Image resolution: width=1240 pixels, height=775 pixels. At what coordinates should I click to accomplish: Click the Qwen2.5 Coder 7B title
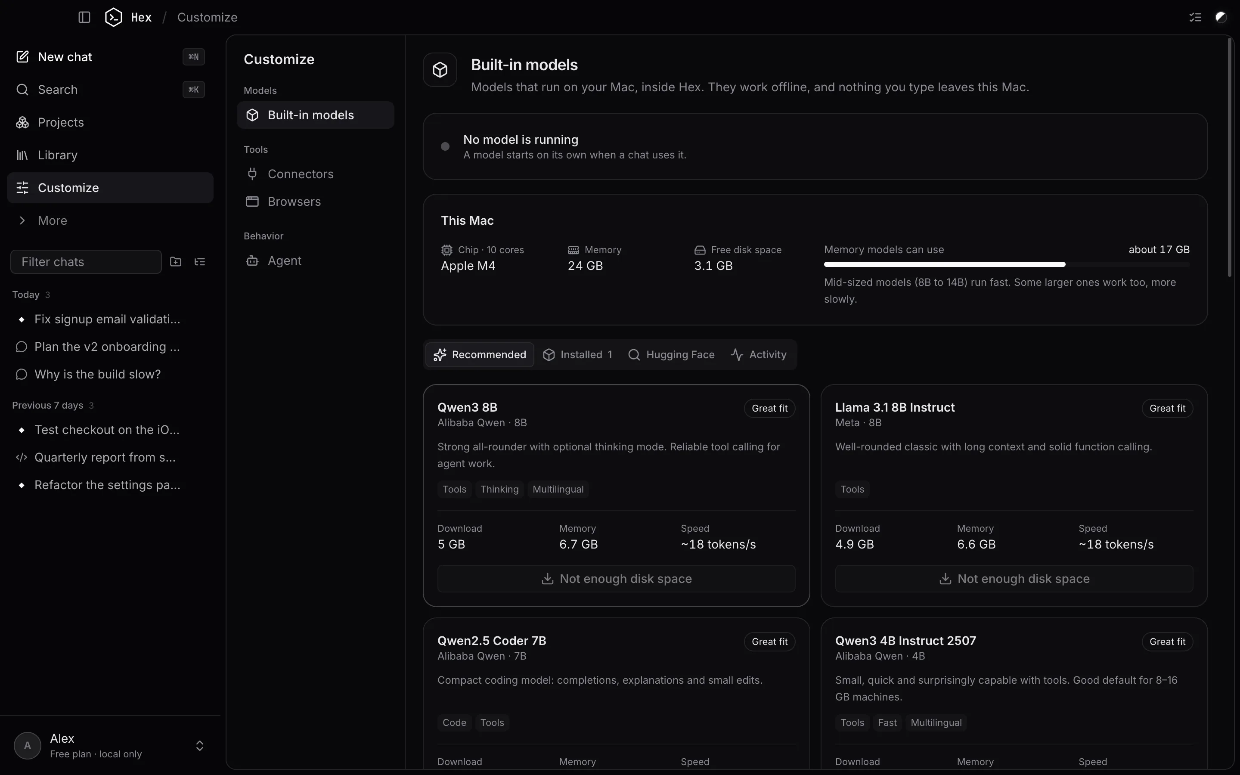[492, 641]
